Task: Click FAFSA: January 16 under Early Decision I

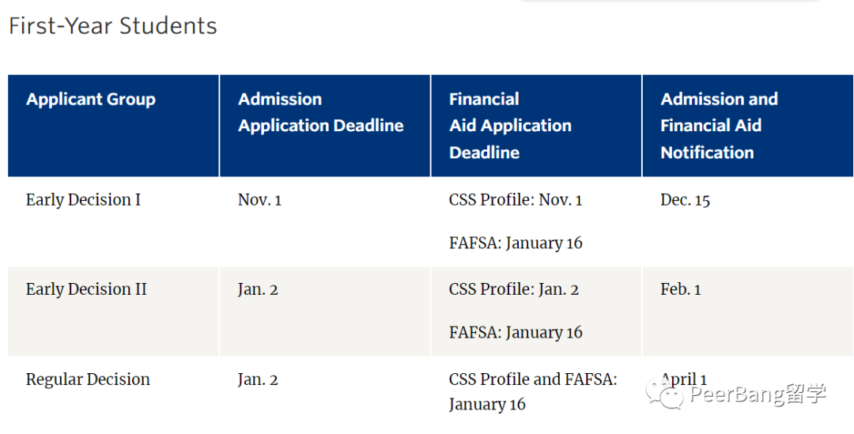Action: pos(516,243)
